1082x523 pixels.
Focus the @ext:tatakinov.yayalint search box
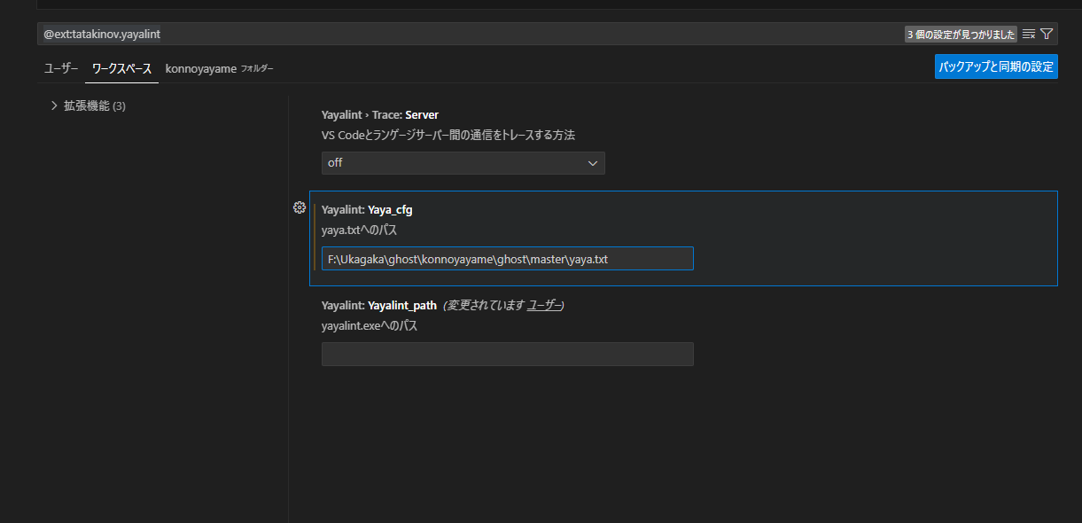470,34
